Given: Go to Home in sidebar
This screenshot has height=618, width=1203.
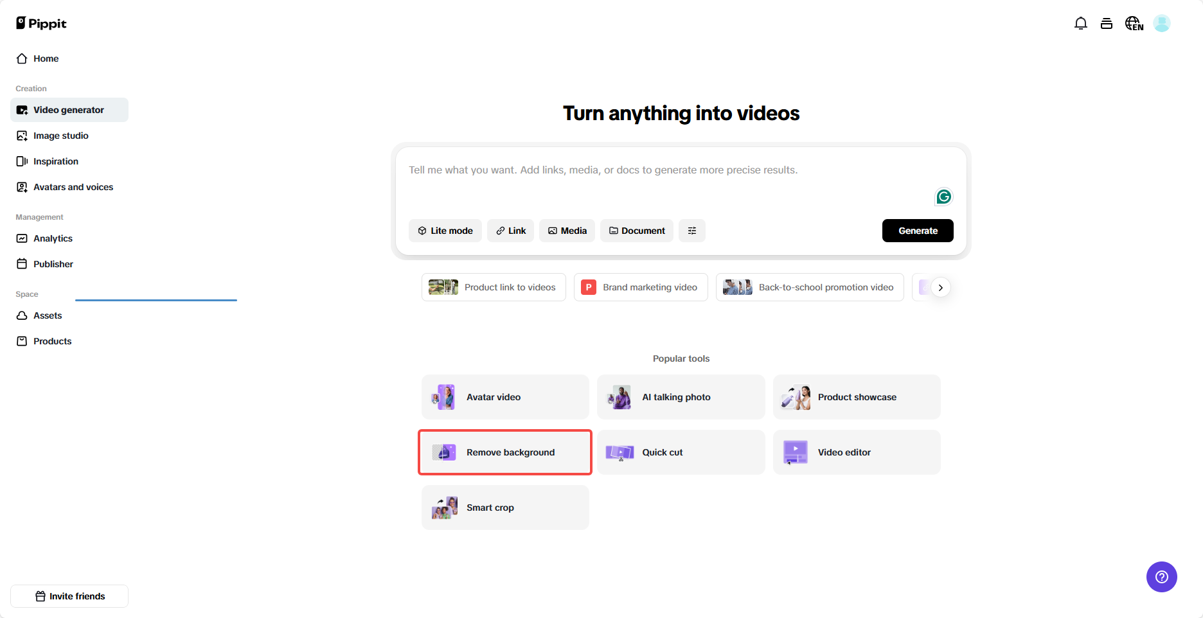Looking at the screenshot, I should [x=69, y=58].
